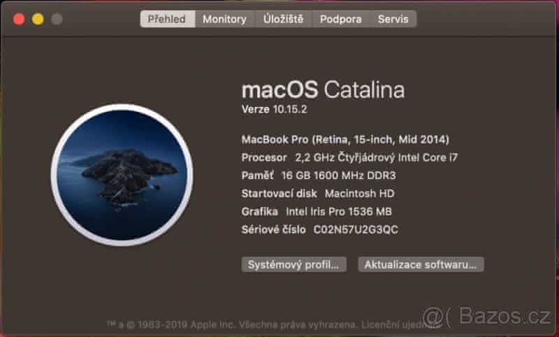
Task: Click the MacBook Pro model line
Action: pos(345,138)
